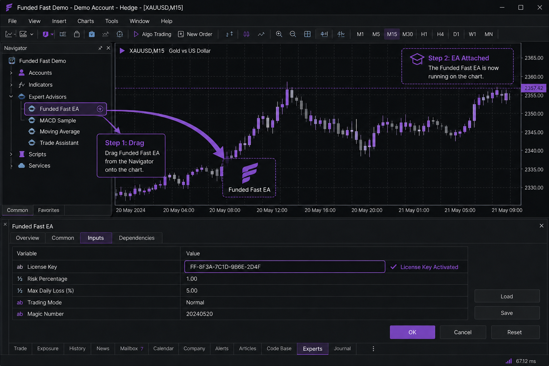Expand the Scripts tree node arrow
The image size is (549, 366).
click(11, 154)
